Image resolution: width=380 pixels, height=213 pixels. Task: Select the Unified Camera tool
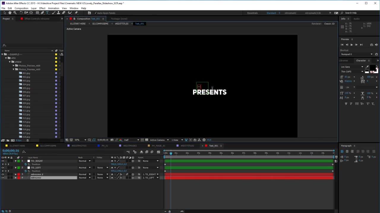pos(26,13)
